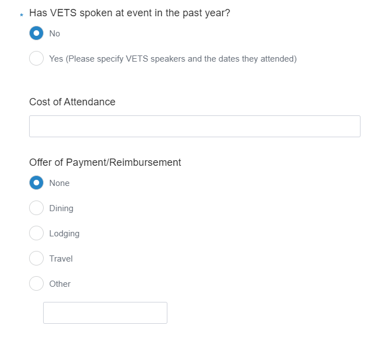The width and height of the screenshot is (365, 354).
Task: Select the 'No' radio button
Action: [36, 34]
